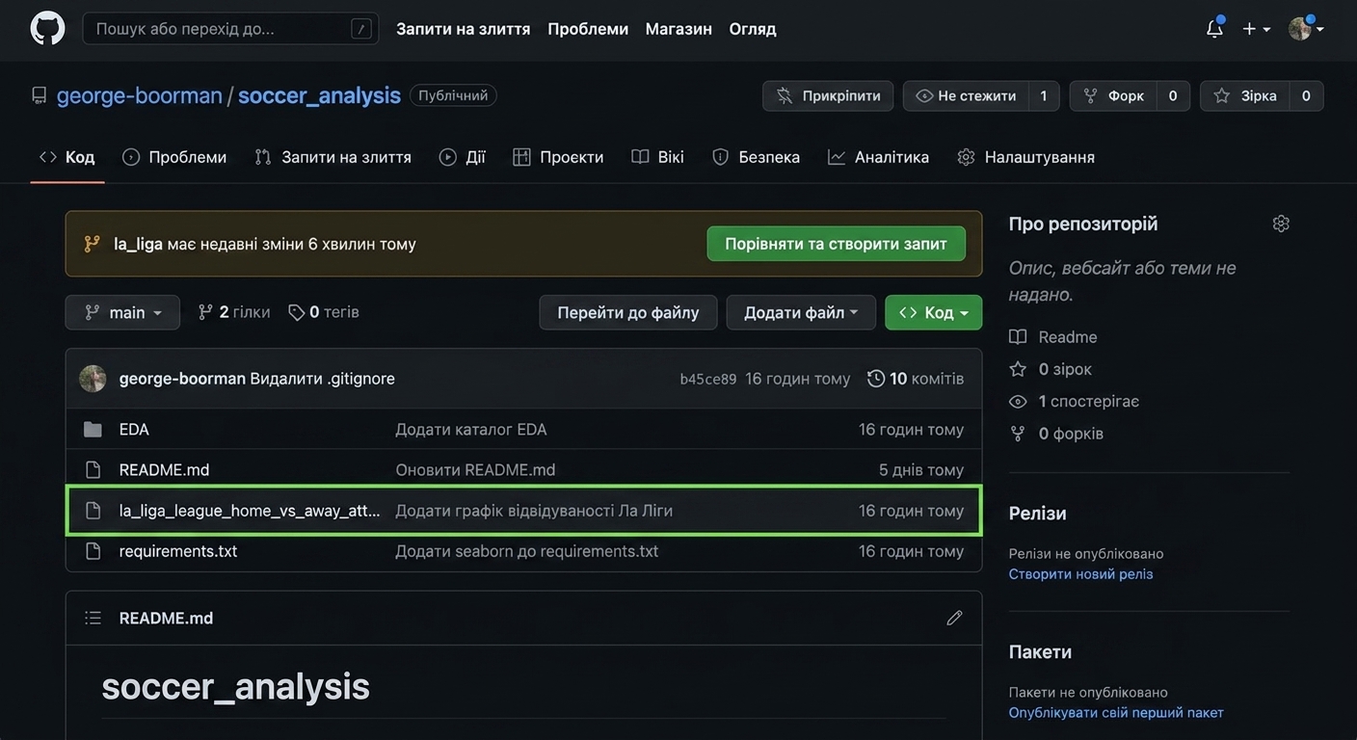Click the Не стежити watch button

[966, 96]
